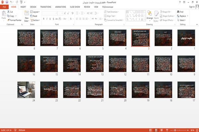
Task: Select the Format Painter tool
Action: tap(14, 20)
